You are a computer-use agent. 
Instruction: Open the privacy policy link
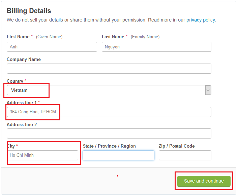tap(201, 20)
